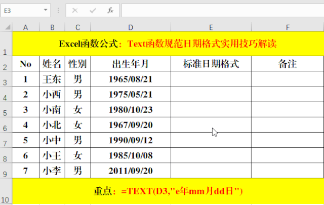Select row 10 header
Viewport: 324px width, 205px height.
click(6, 191)
